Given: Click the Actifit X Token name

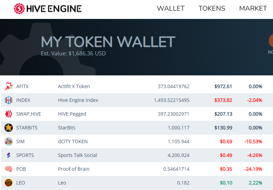Looking at the screenshot, I should click(74, 86).
